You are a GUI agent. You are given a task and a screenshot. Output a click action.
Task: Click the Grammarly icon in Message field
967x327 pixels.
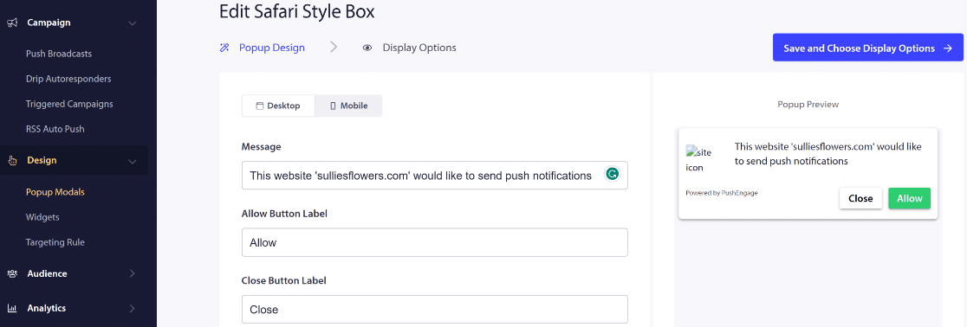[612, 175]
